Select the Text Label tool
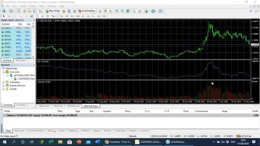The image size is (260, 146). tap(48, 16)
